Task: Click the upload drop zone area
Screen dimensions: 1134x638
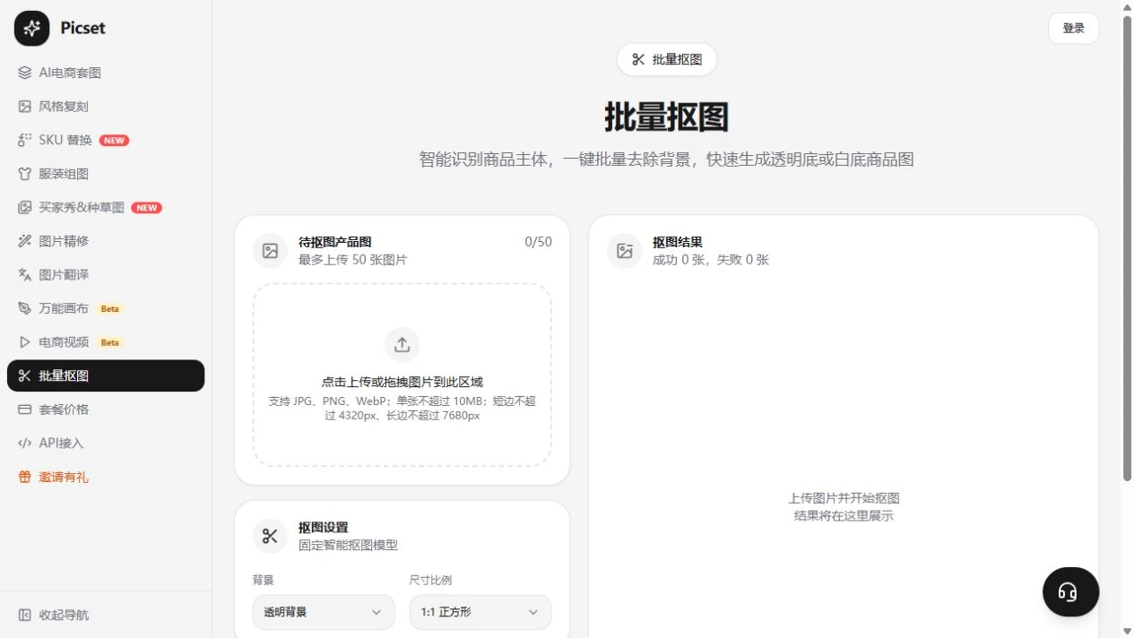Action: coord(402,375)
